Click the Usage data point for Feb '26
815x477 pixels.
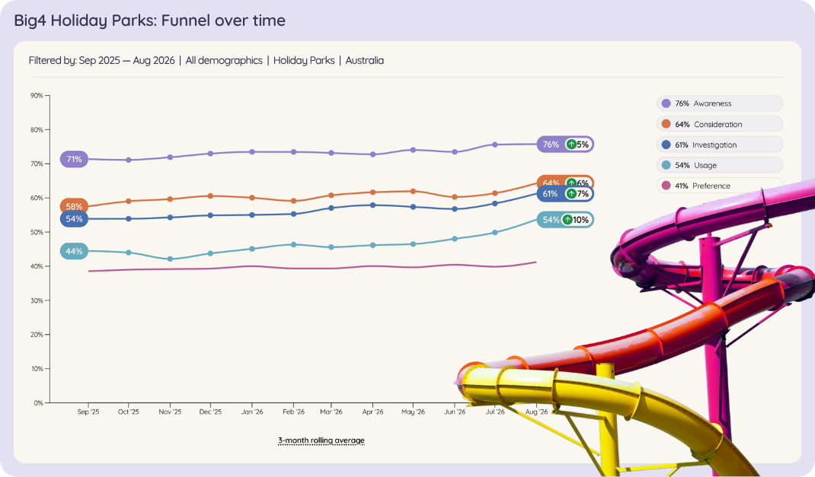(x=294, y=244)
